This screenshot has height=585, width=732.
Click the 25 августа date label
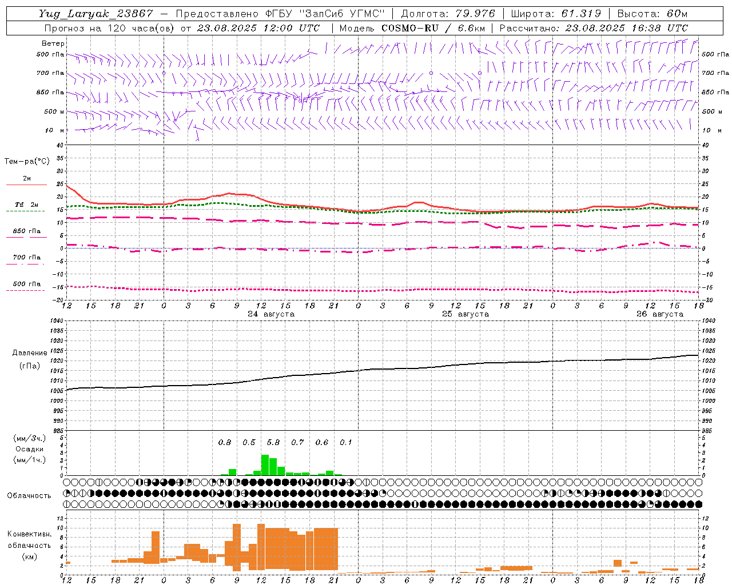(x=466, y=314)
